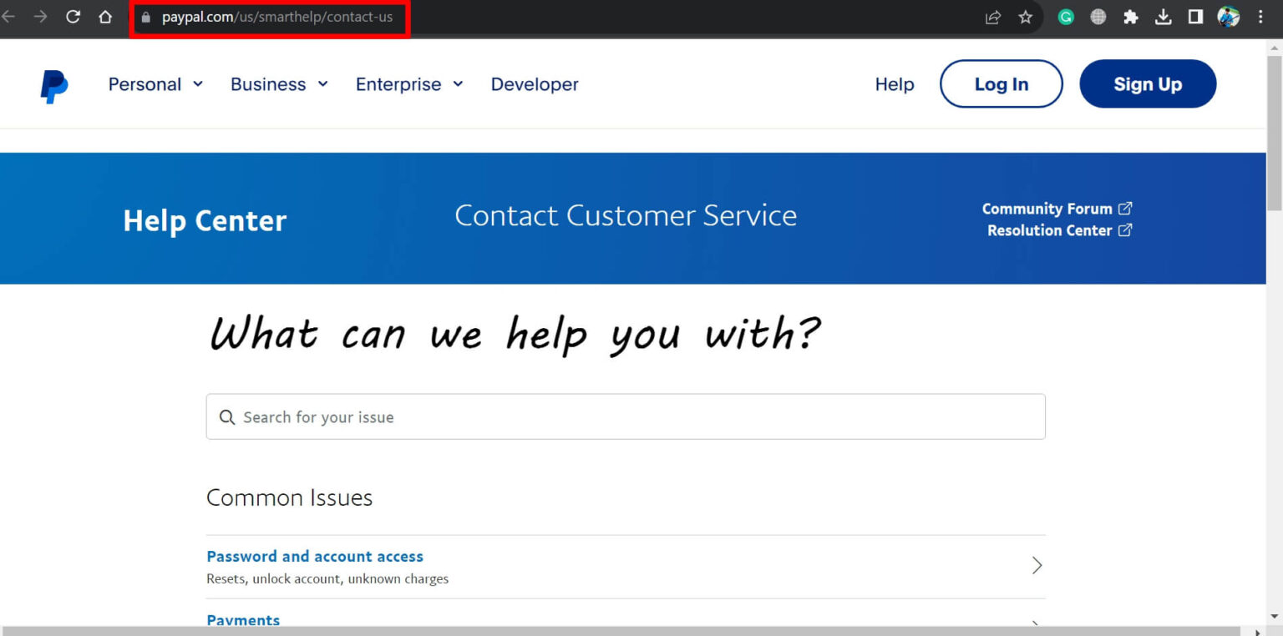Open the browser Extensions puzzle icon
Screen dimensions: 1283x636
[x=1130, y=16]
